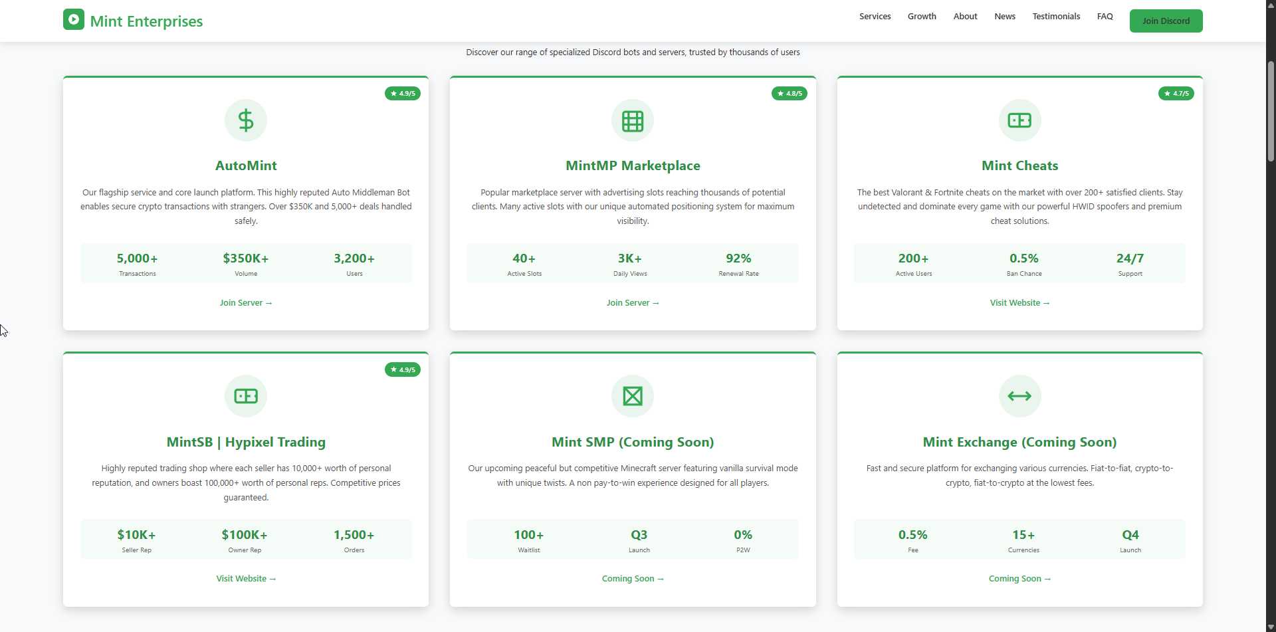The width and height of the screenshot is (1276, 632).
Task: Click the Mint Exchange description paragraph
Action: click(x=1019, y=476)
